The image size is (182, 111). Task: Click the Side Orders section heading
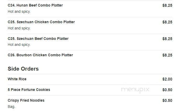click(23, 69)
